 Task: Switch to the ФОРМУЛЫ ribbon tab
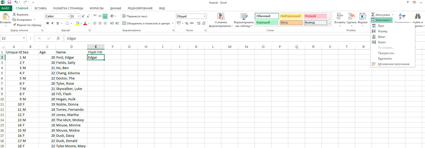pyautogui.click(x=96, y=8)
